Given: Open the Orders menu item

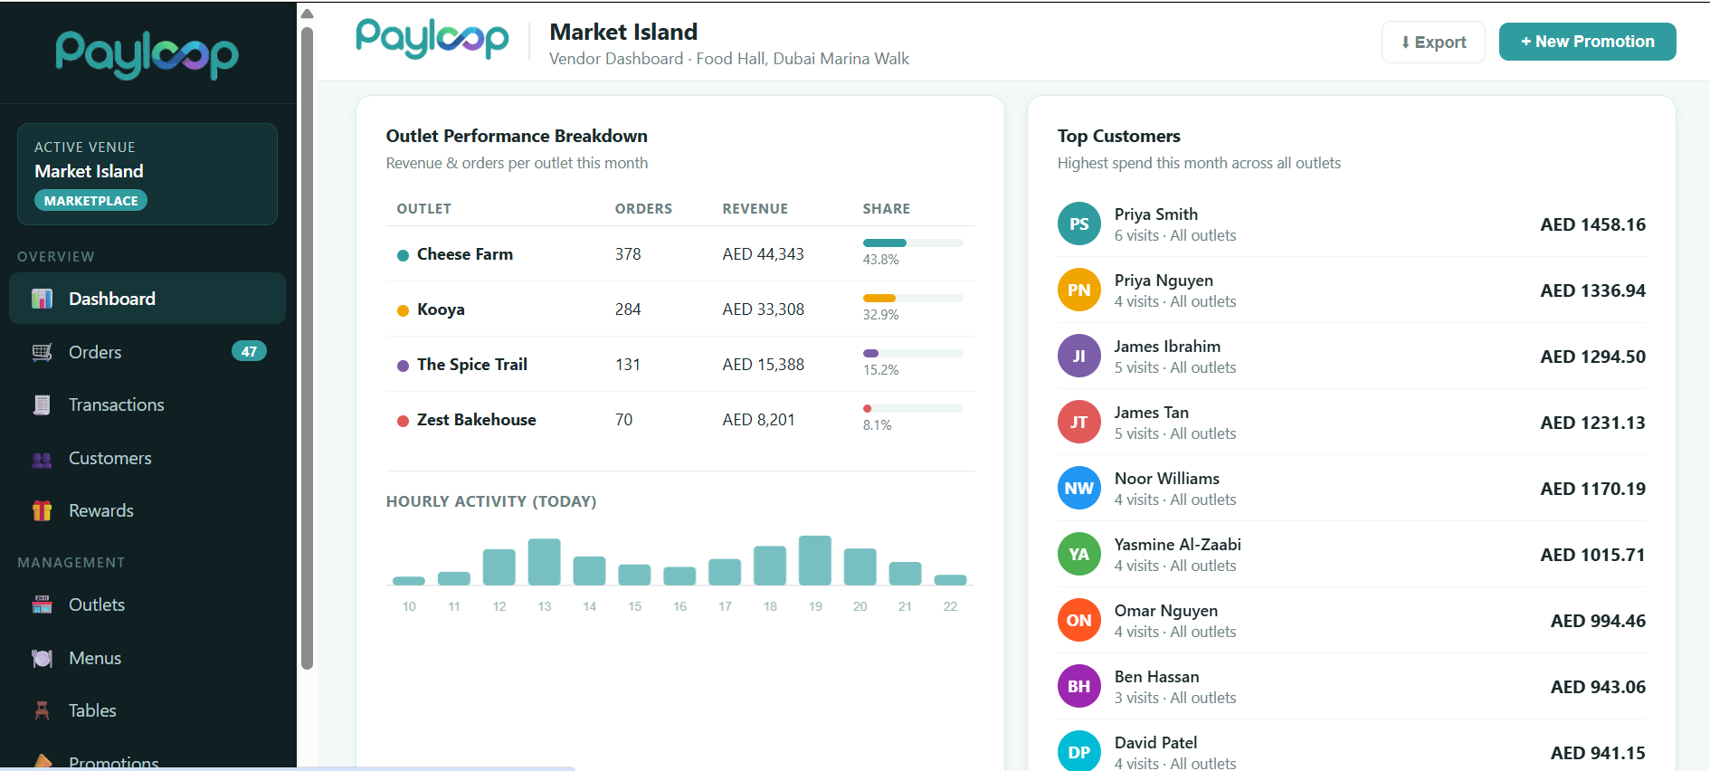Looking at the screenshot, I should 147,352.
